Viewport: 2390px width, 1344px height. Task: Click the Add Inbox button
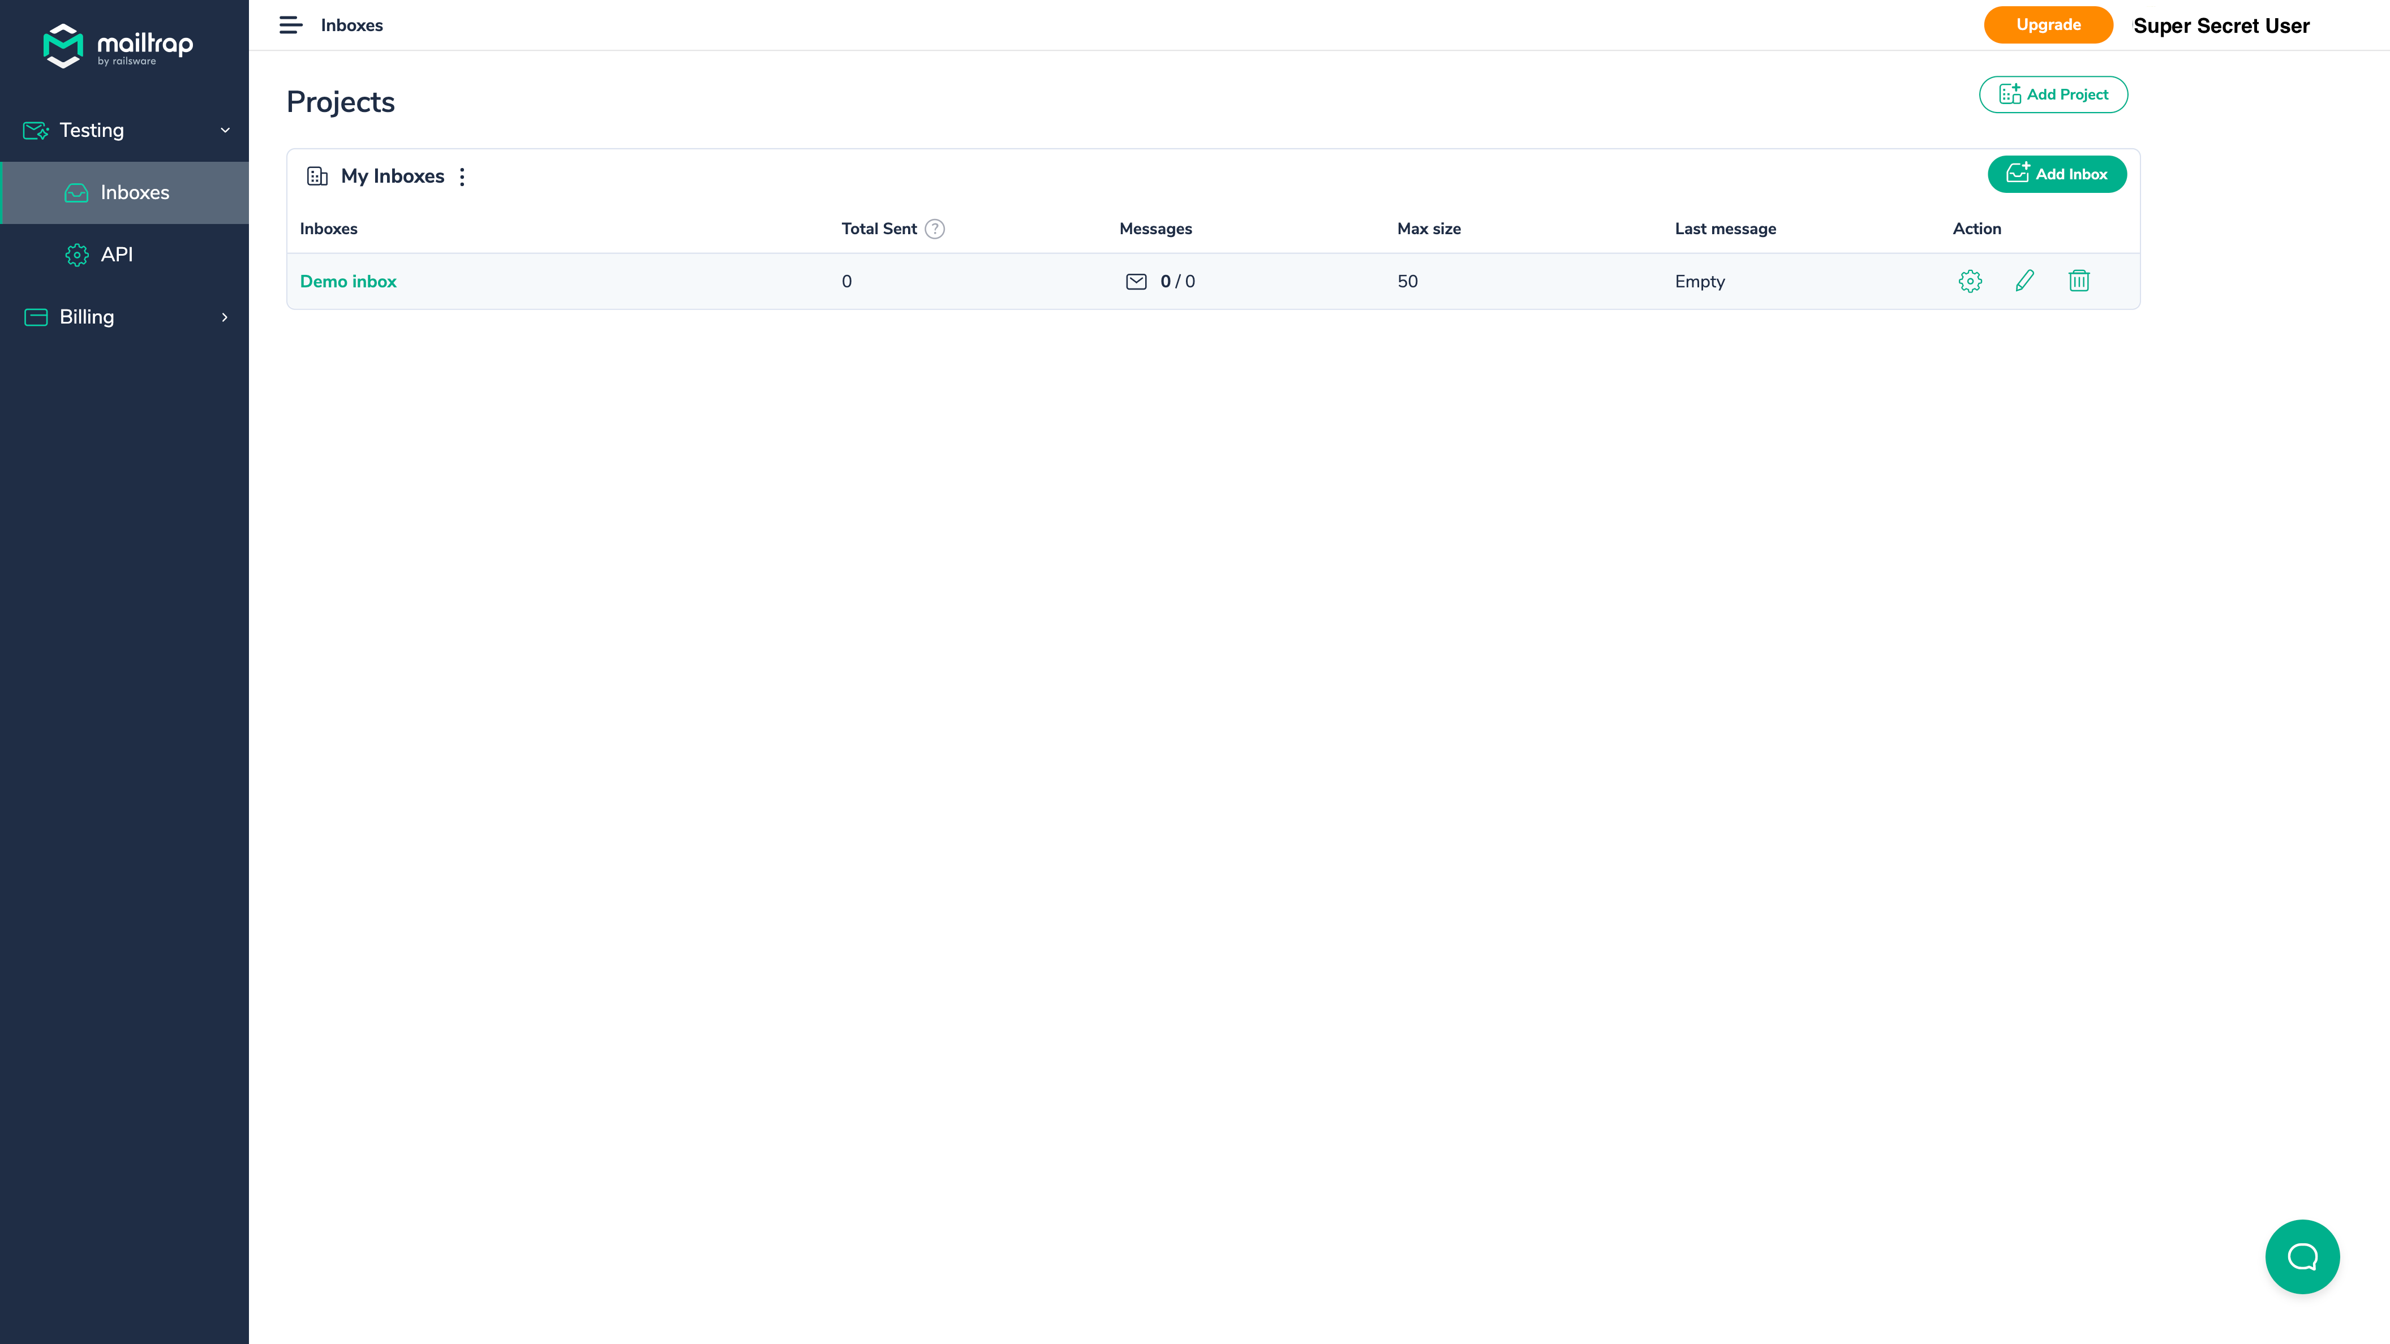click(x=2057, y=174)
